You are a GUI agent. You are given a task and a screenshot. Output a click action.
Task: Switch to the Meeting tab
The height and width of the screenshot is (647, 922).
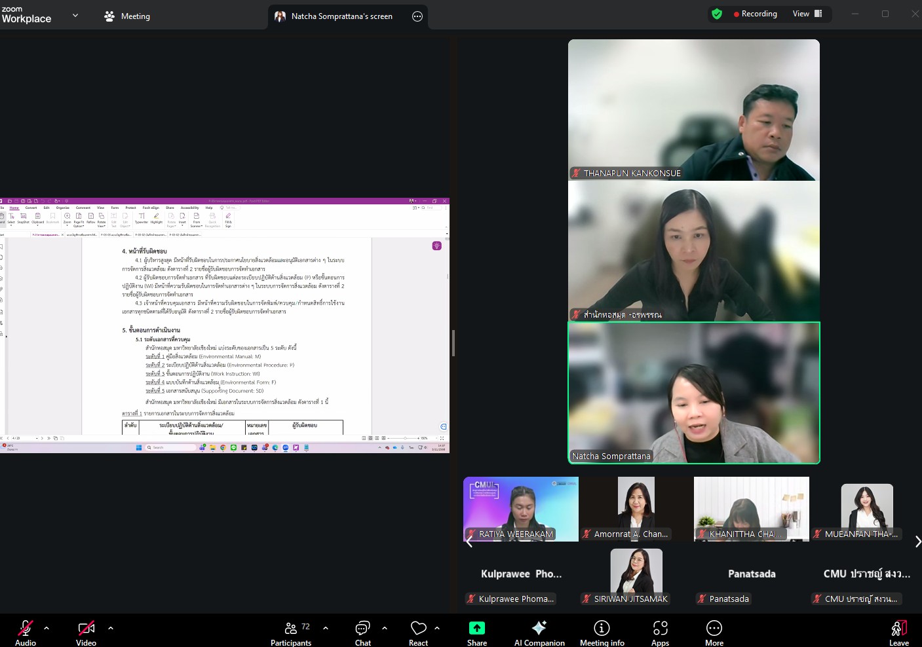point(128,16)
